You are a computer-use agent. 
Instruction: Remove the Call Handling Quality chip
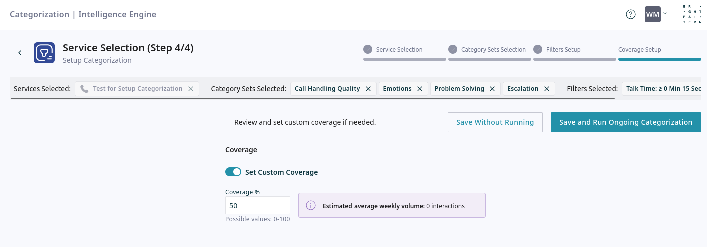click(368, 89)
